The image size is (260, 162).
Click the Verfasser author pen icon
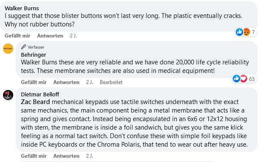pyautogui.click(x=23, y=47)
